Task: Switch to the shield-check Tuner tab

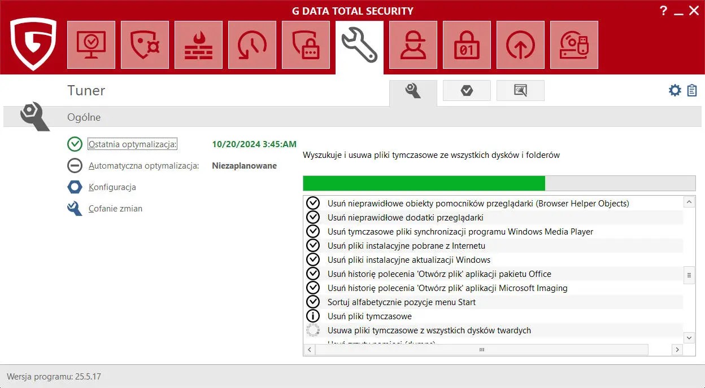Action: 466,90
